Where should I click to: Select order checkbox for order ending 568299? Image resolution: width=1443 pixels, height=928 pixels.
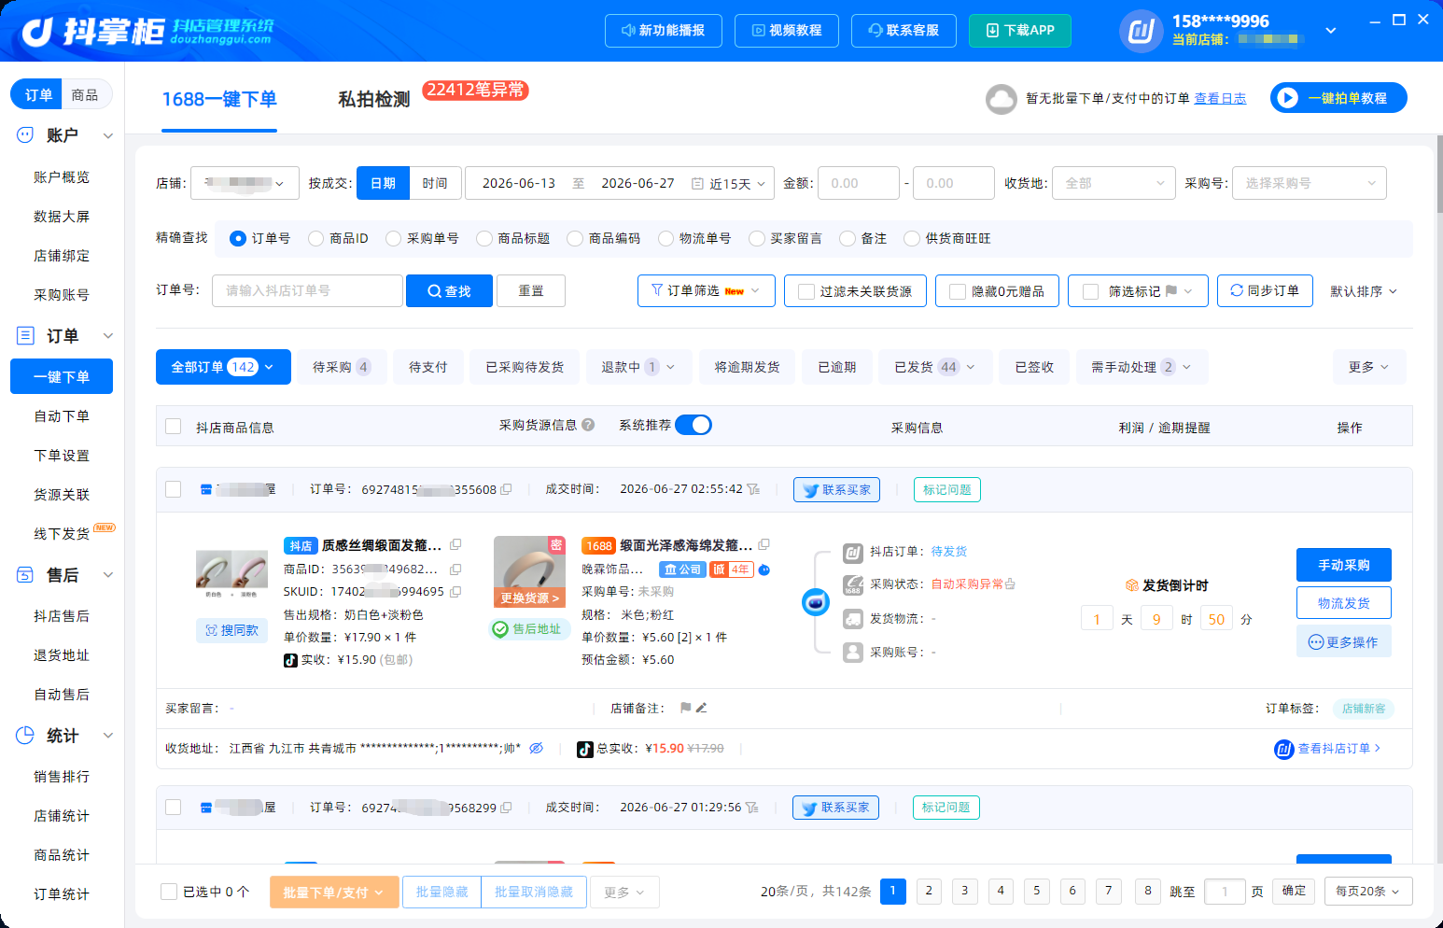(173, 807)
